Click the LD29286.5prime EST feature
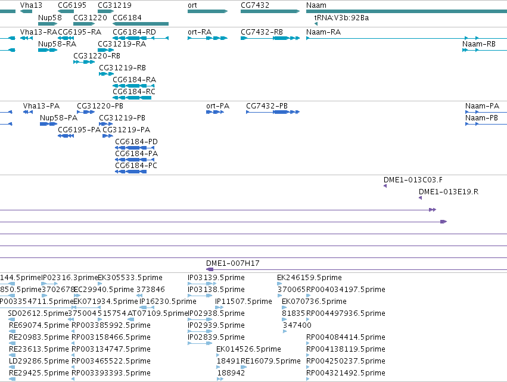Viewport: 507px width, 382px height. click(x=13, y=367)
